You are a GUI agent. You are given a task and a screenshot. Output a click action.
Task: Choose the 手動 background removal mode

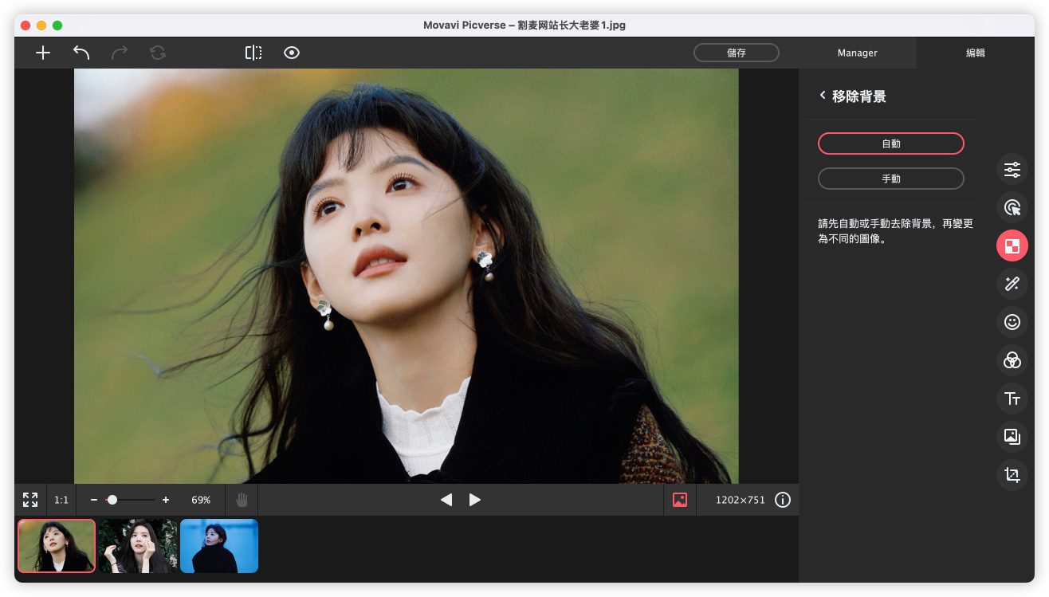coord(890,179)
